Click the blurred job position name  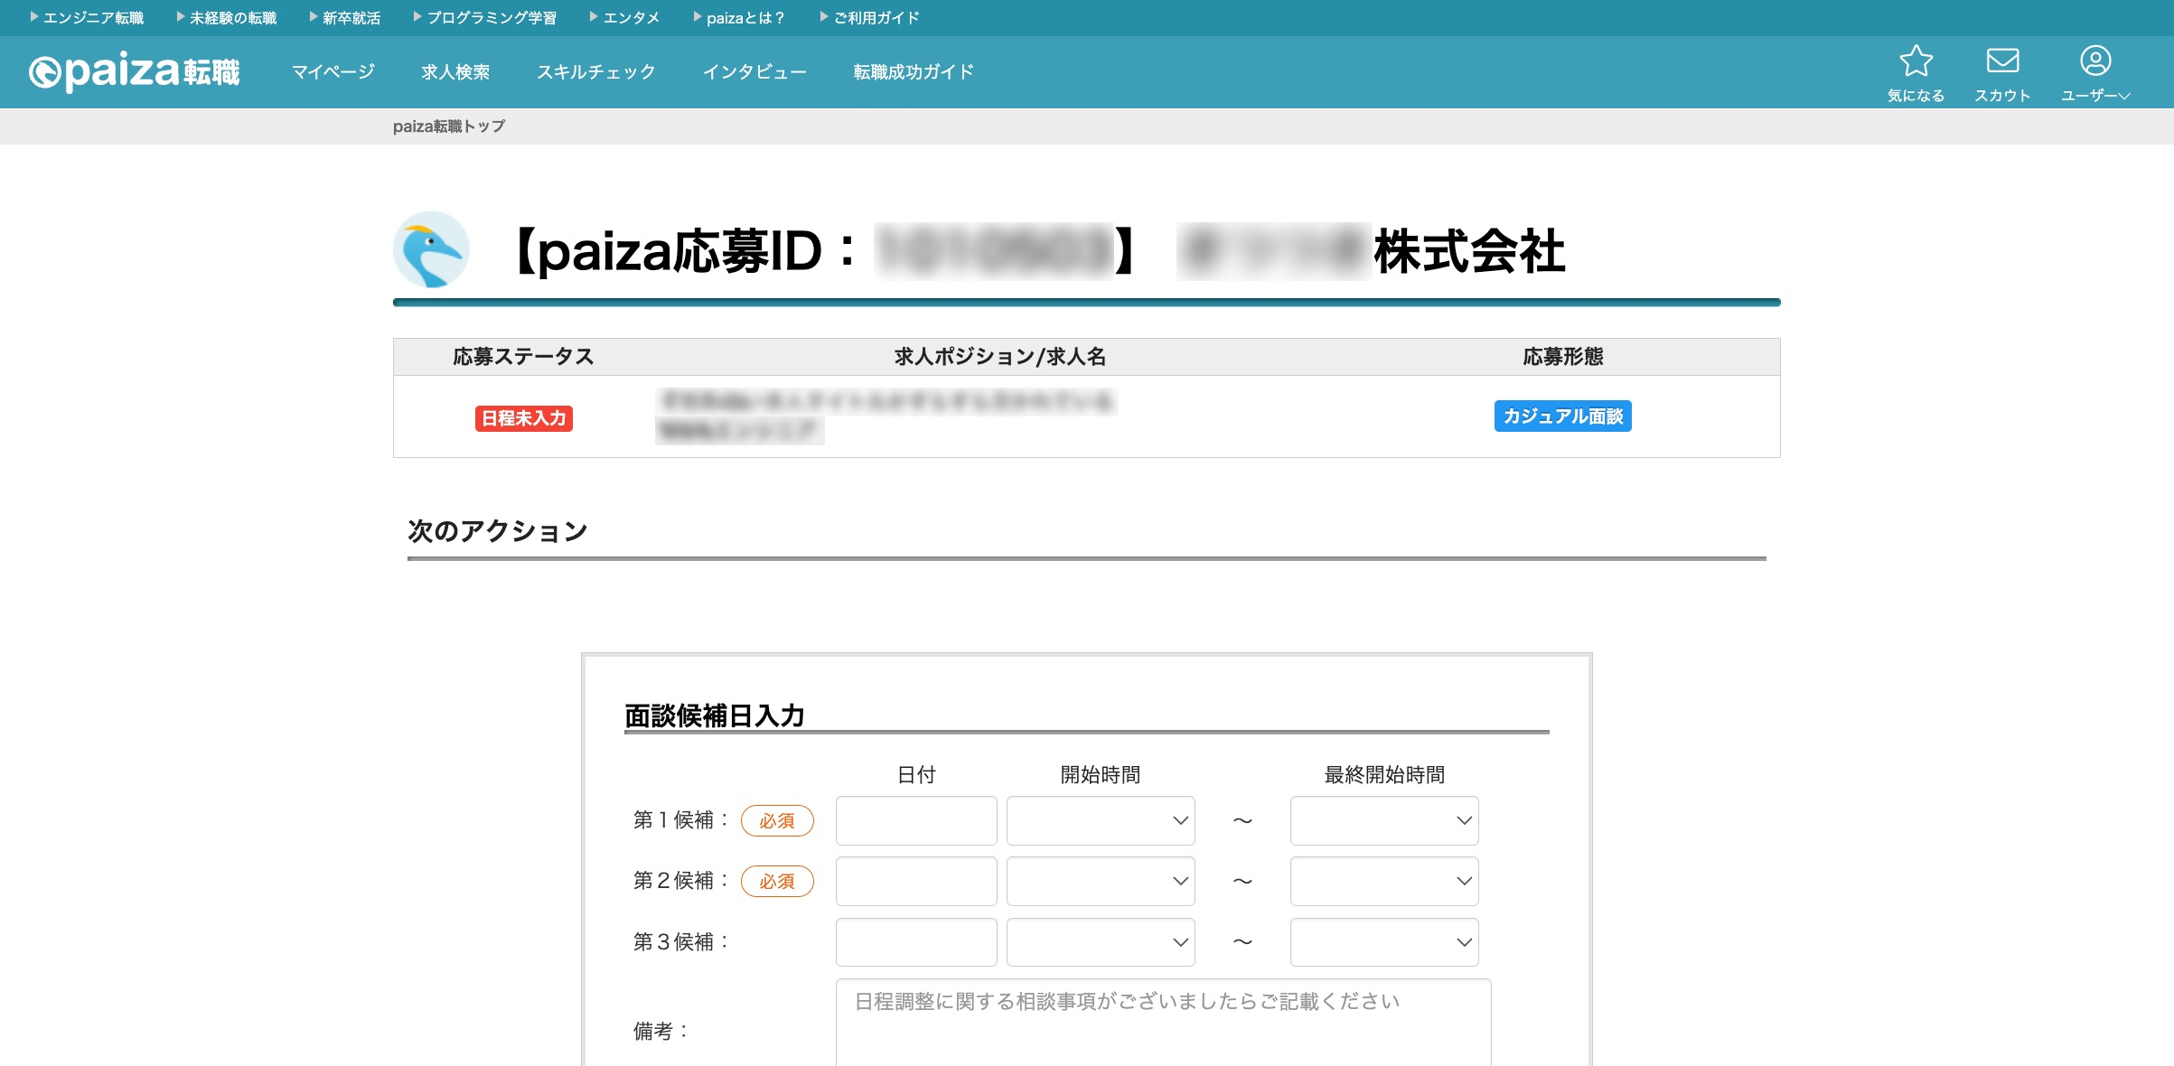click(x=886, y=415)
